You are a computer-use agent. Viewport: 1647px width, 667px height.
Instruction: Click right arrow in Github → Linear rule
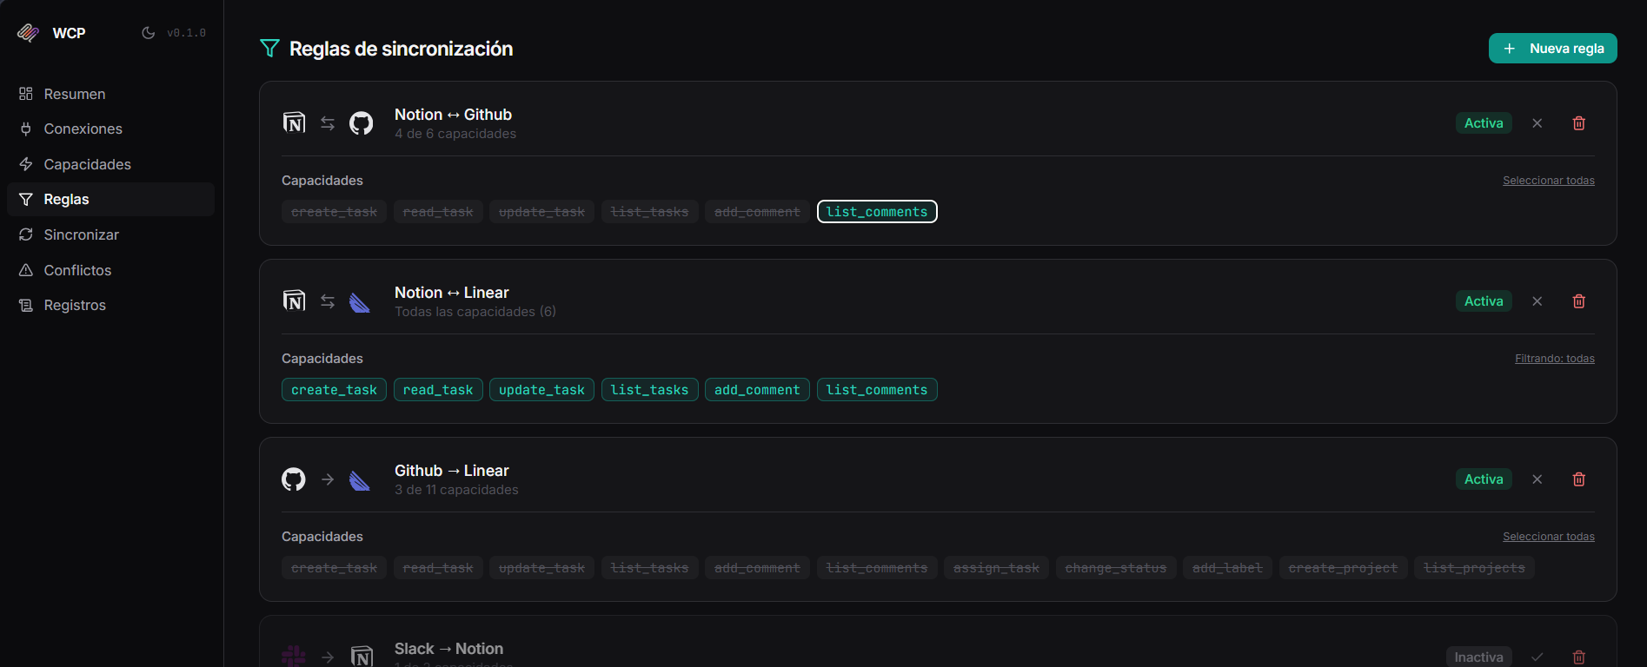[x=328, y=479]
